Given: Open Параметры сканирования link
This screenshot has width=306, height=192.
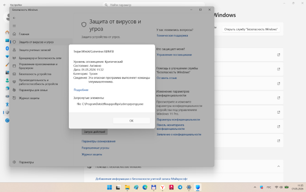Looking at the screenshot, I should pyautogui.click(x=98, y=141).
